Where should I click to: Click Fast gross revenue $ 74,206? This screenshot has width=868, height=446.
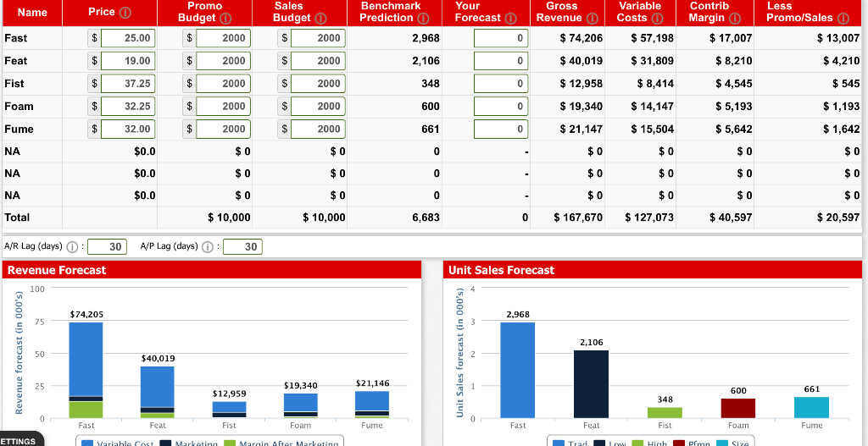(x=581, y=38)
